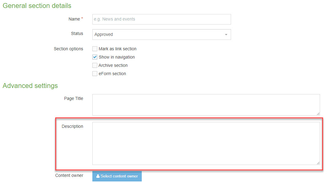
Task: Open the Status dropdown
Action: tap(161, 34)
